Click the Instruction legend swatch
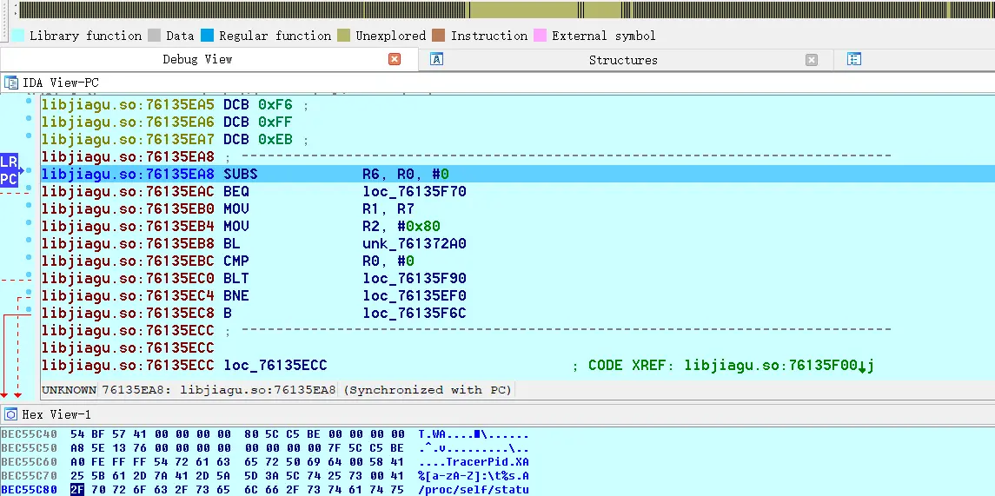This screenshot has height=496, width=995. 439,36
